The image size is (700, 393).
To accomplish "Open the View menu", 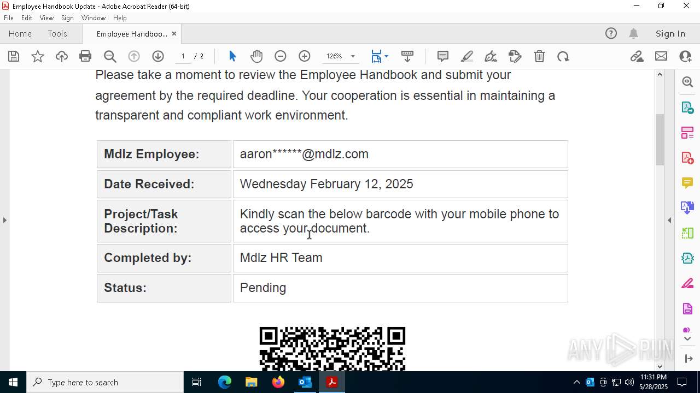I will point(47,18).
